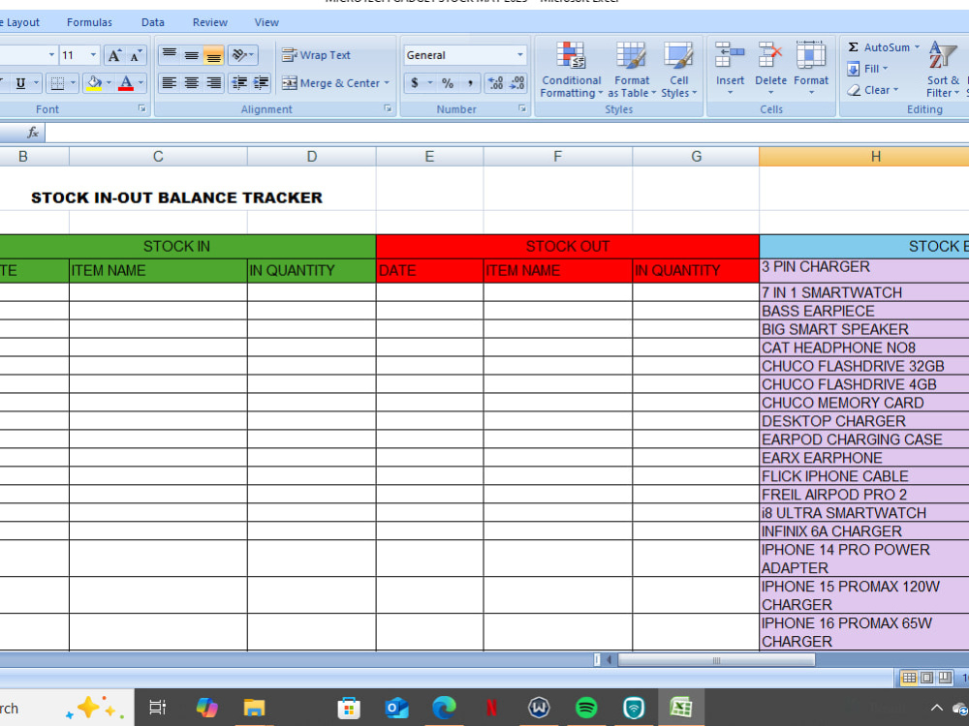The image size is (969, 726).
Task: Switch to the Formulas tab
Action: 89,22
